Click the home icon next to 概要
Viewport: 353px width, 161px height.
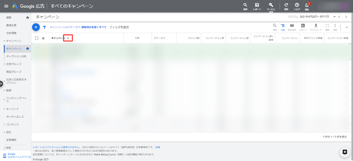[x=28, y=18]
